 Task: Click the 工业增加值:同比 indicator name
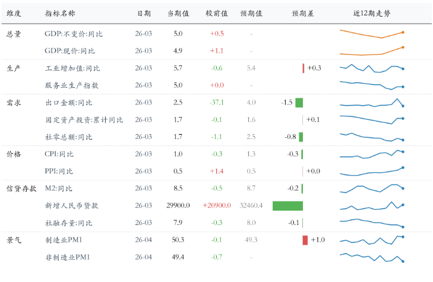click(x=72, y=68)
